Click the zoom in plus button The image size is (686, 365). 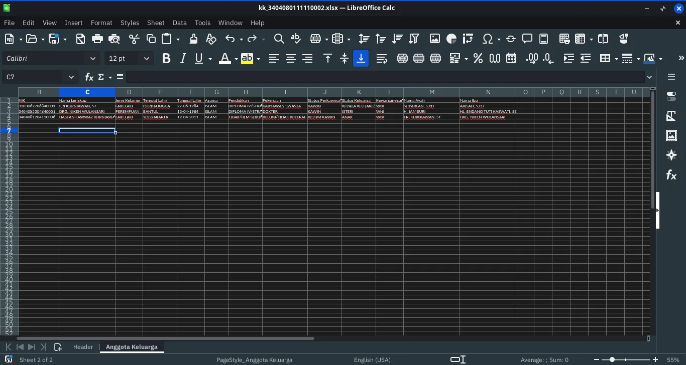[x=655, y=360]
